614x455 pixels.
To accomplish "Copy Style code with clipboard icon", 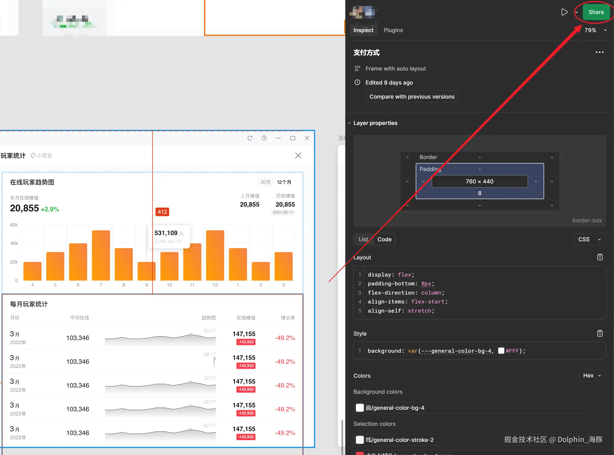I will [x=600, y=333].
